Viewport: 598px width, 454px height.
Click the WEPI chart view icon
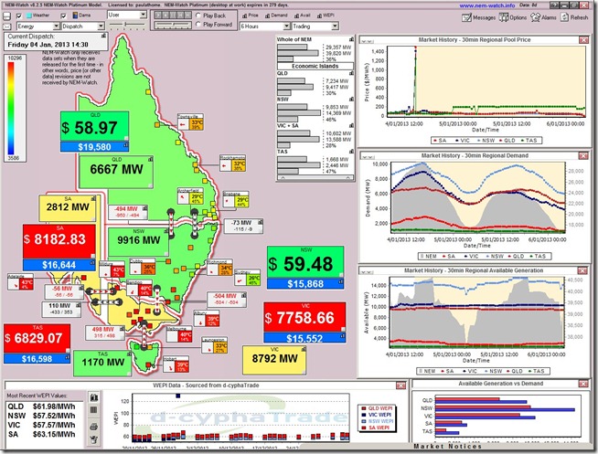pos(94,397)
